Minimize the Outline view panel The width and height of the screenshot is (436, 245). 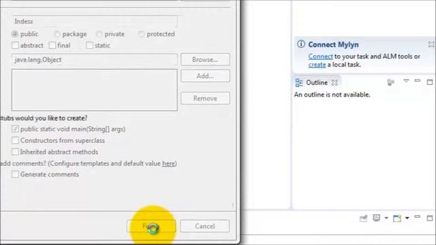[x=417, y=80]
